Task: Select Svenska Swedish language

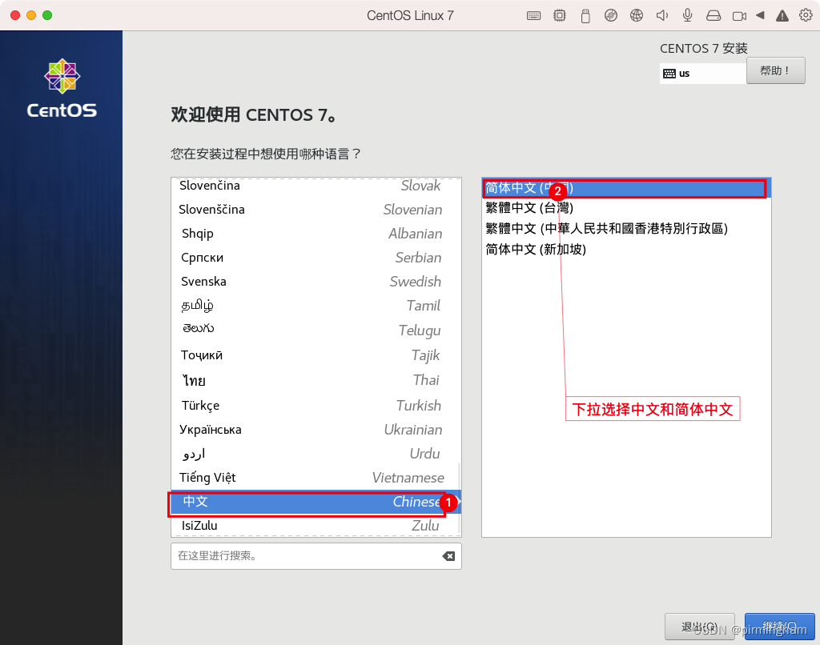Action: tap(314, 282)
